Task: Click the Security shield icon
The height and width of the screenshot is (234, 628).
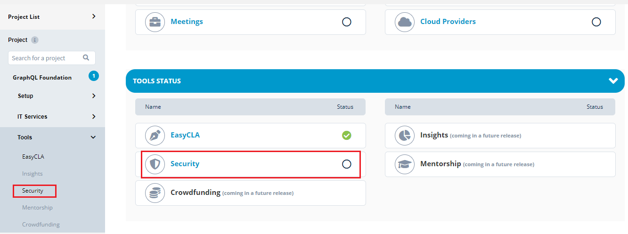Action: point(155,164)
